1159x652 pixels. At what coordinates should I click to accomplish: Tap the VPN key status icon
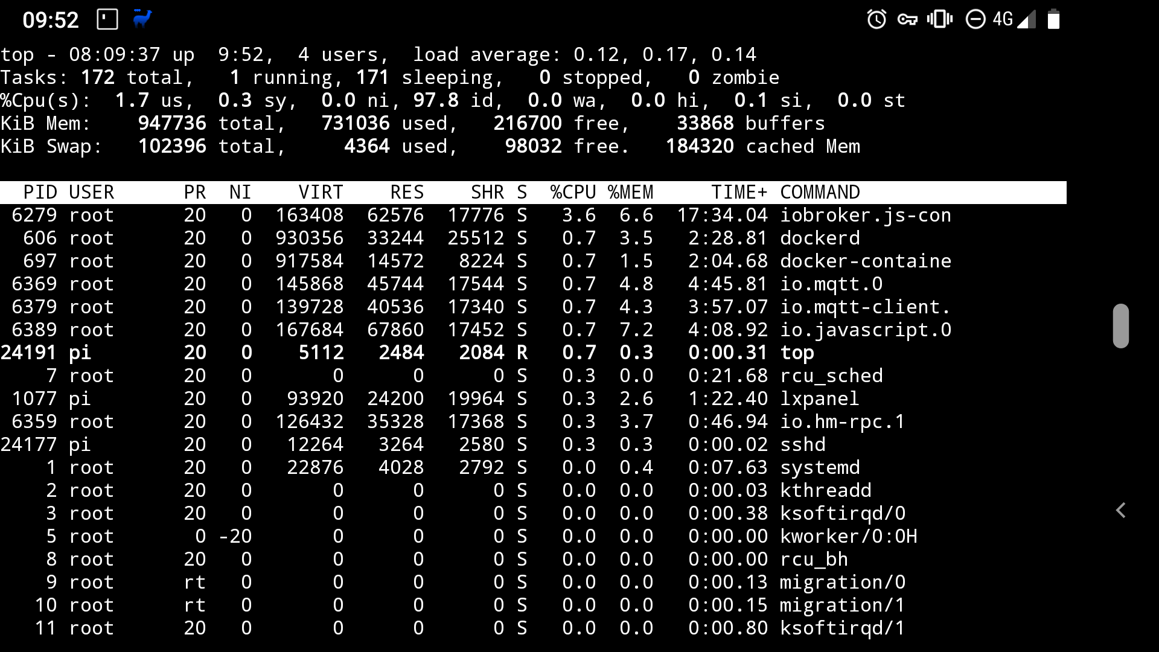click(x=907, y=20)
